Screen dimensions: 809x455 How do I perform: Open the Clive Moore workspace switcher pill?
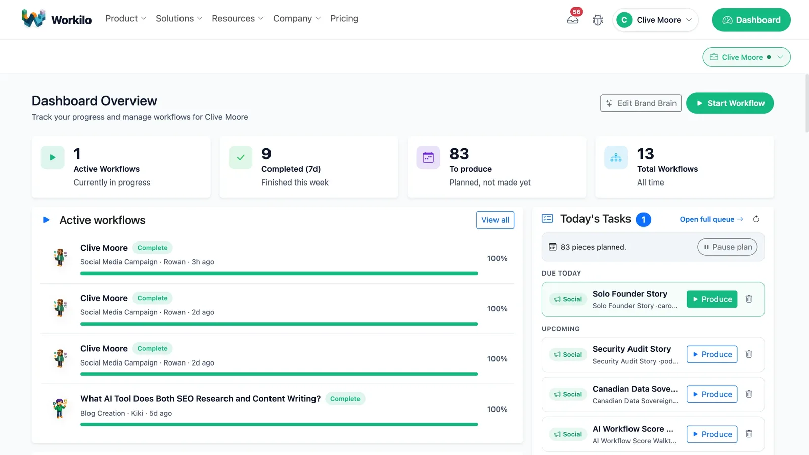[x=746, y=57]
